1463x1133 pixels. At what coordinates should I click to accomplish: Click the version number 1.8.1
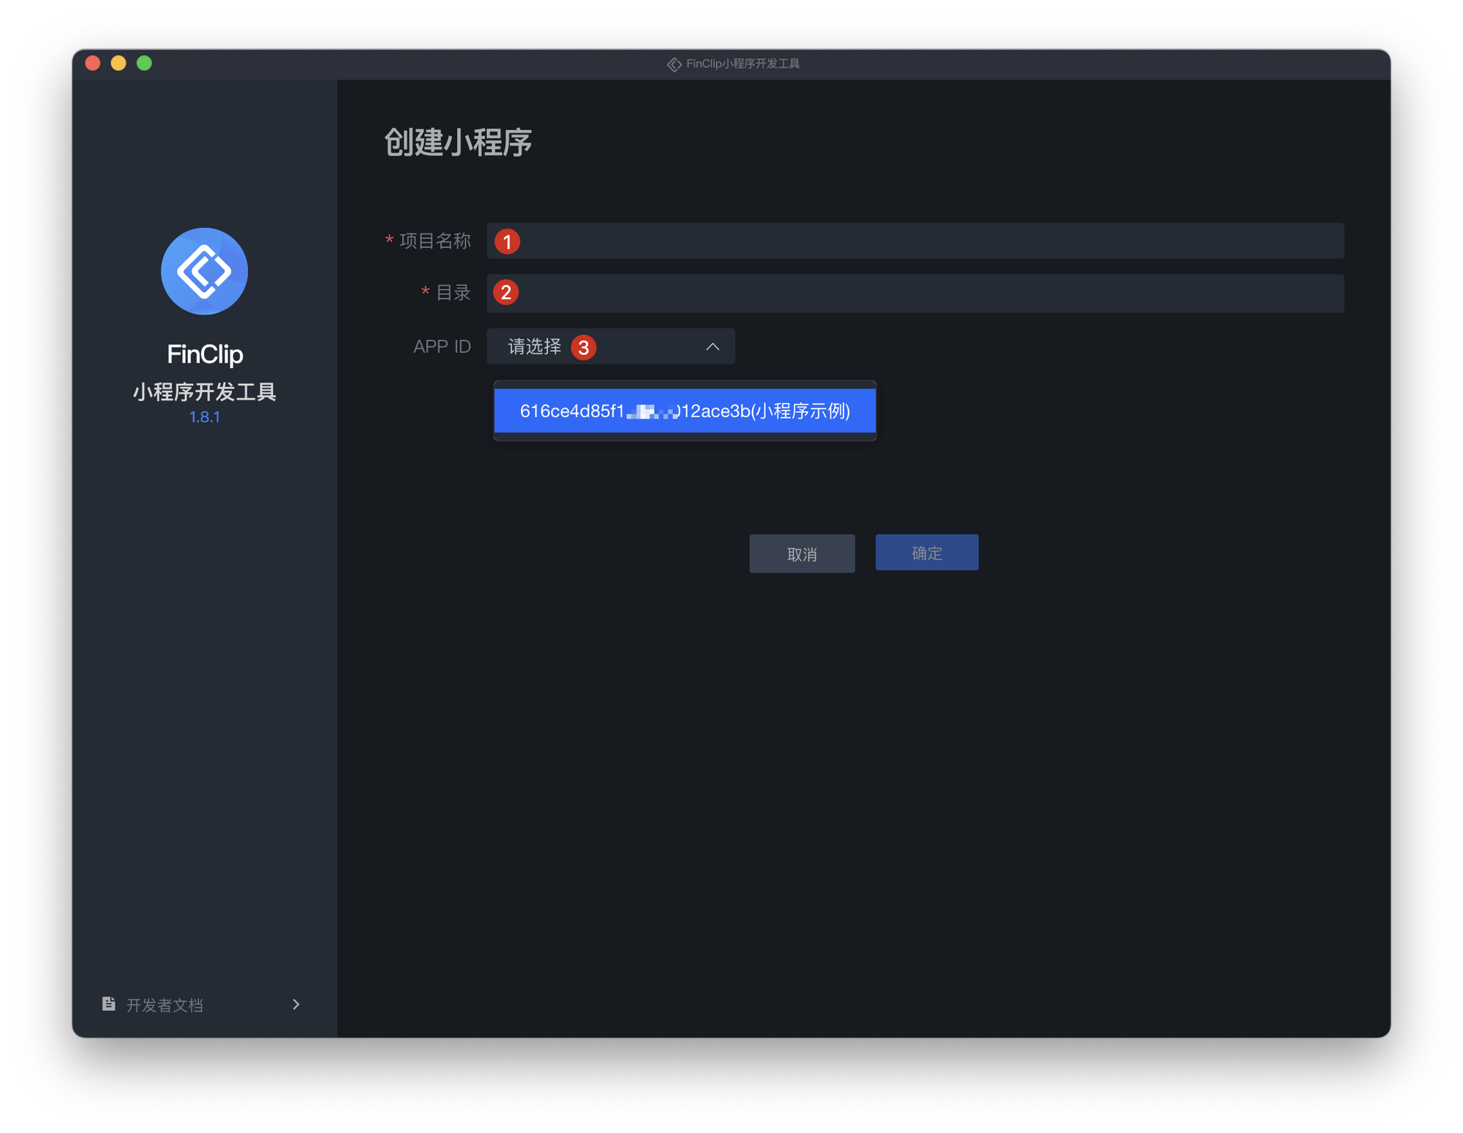point(204,417)
